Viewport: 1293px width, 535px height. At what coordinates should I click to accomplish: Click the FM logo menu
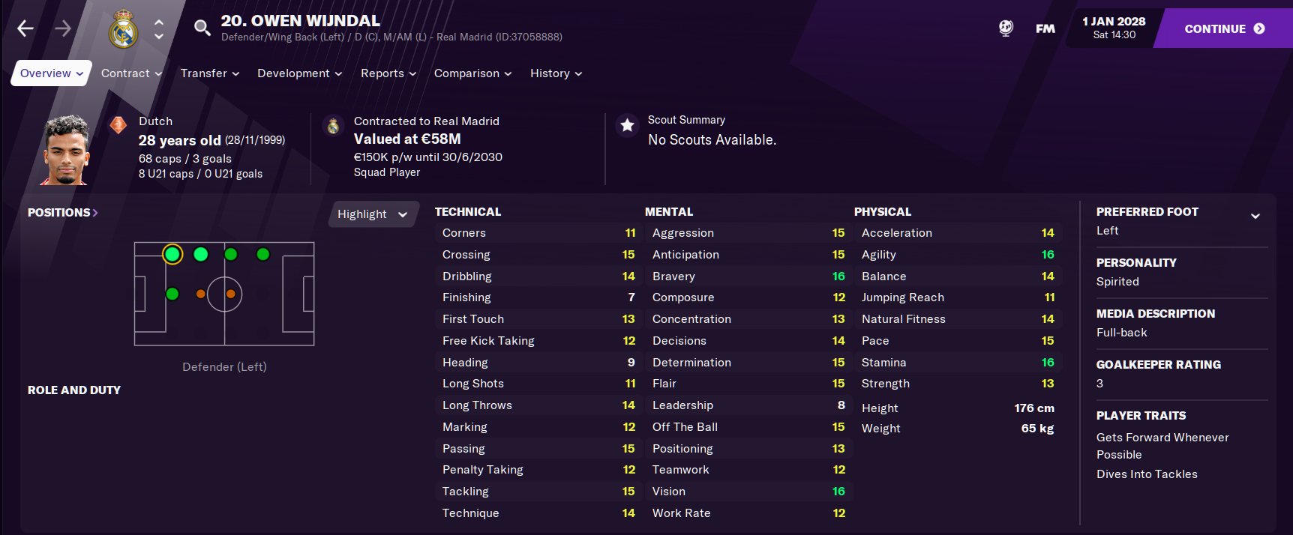(1045, 28)
